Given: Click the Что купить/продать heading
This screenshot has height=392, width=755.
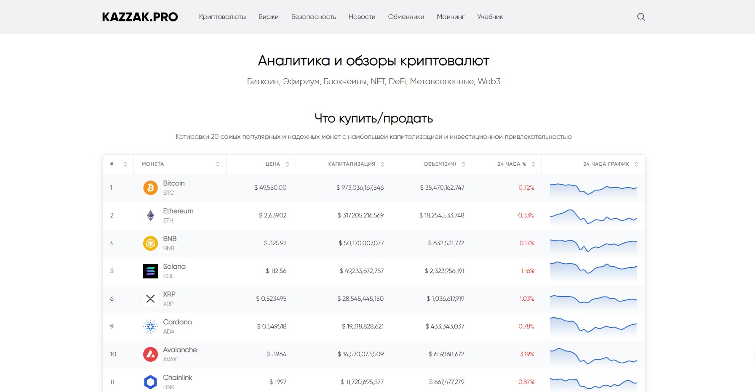Looking at the screenshot, I should tap(373, 119).
